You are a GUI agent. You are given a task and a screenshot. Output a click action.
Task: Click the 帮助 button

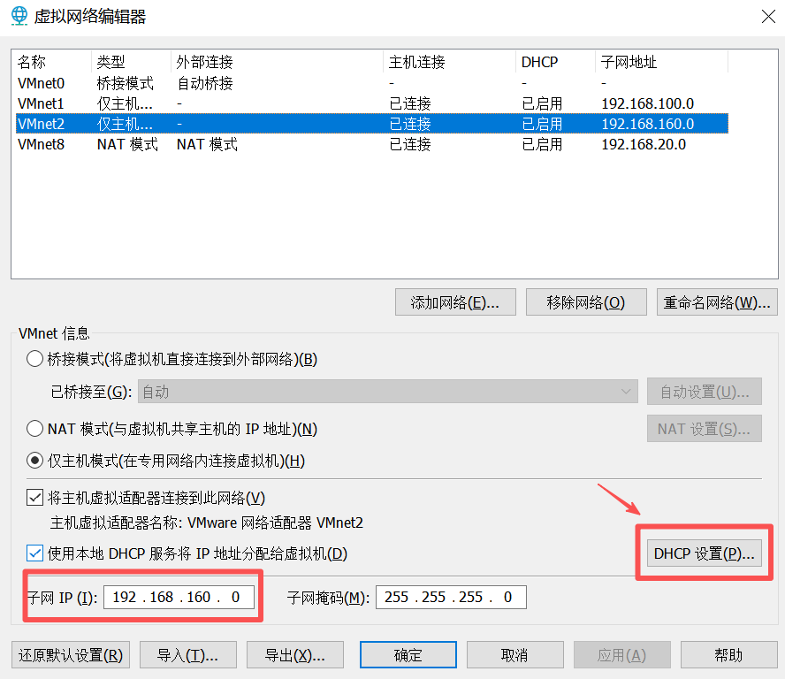point(729,655)
